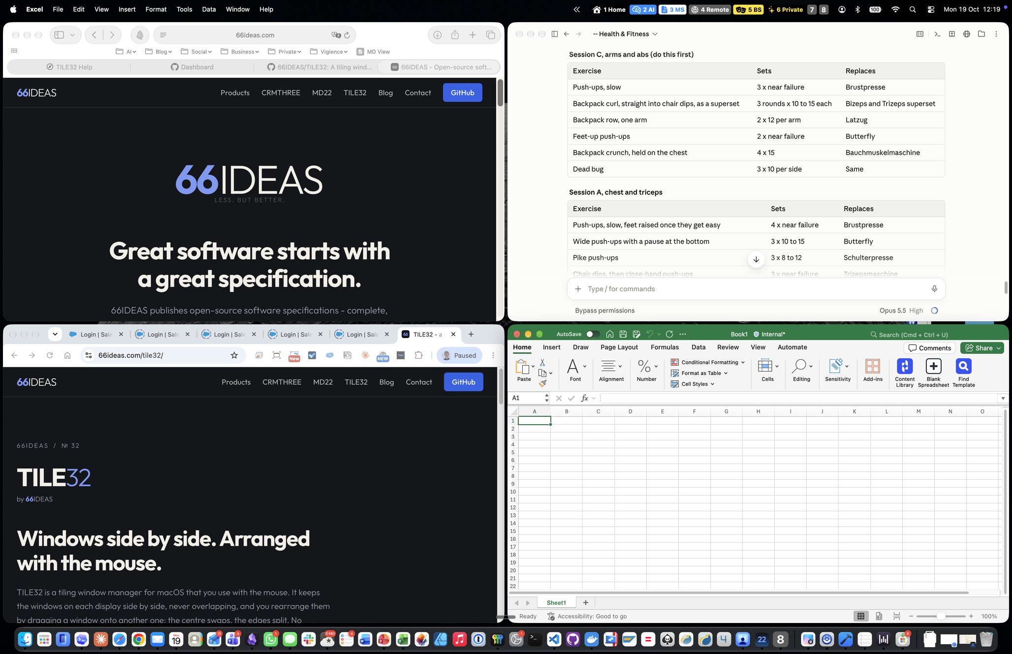Switch to Page Layout view in status bar

[x=879, y=616]
